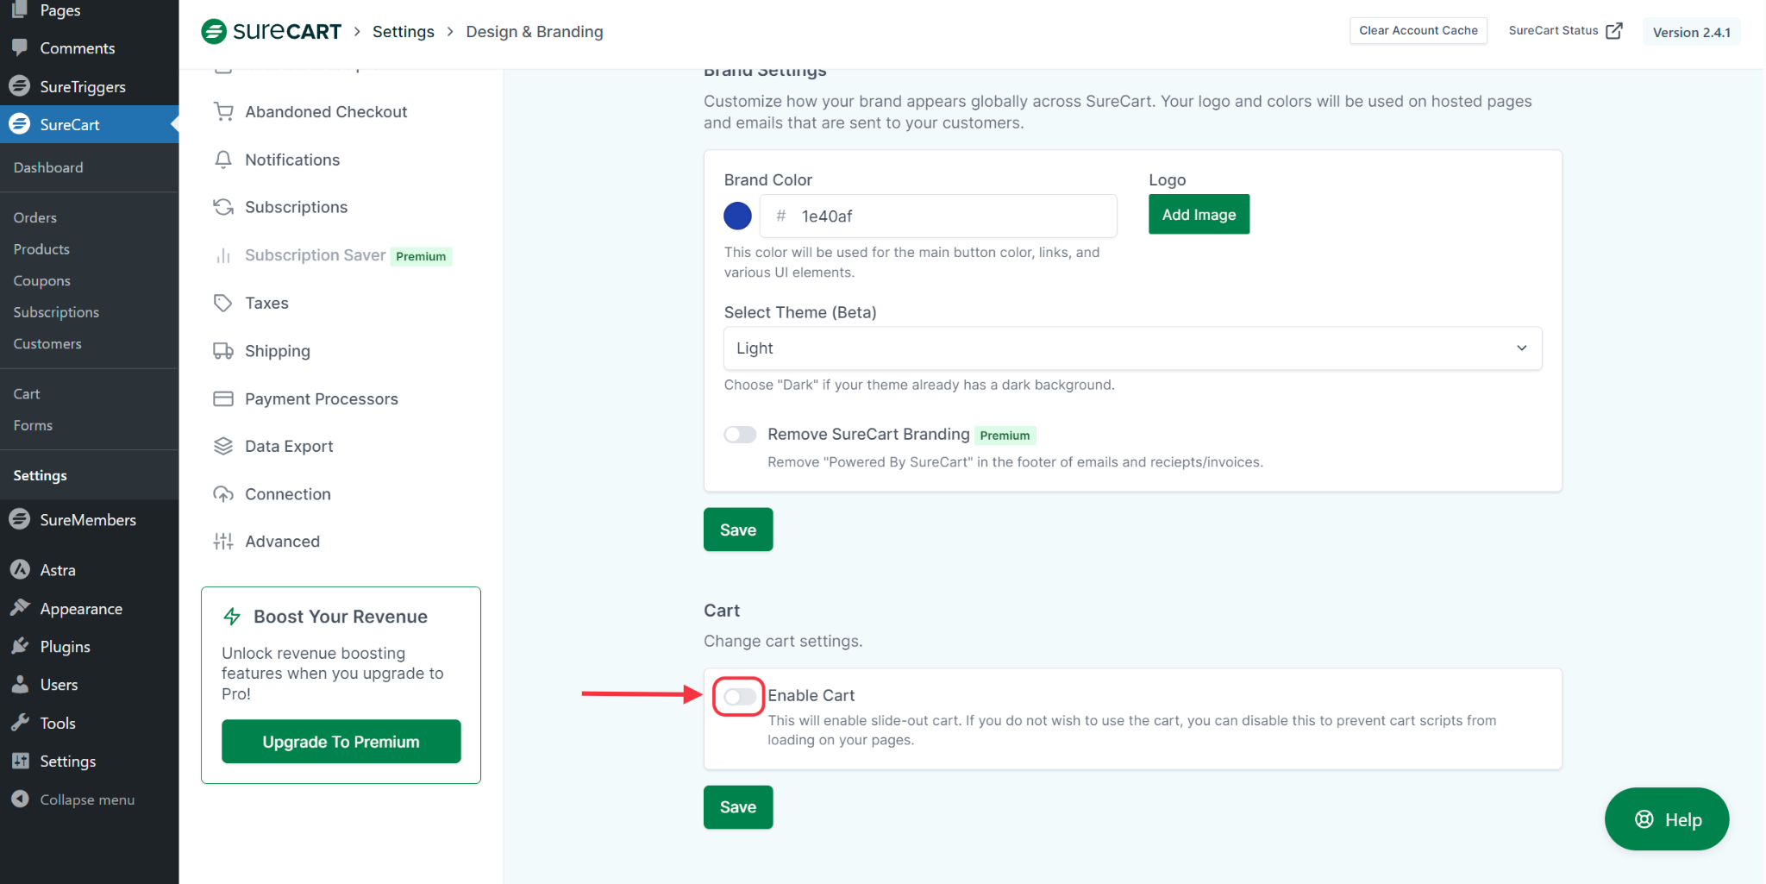Click the Version 2.4.1 badge

click(x=1691, y=32)
